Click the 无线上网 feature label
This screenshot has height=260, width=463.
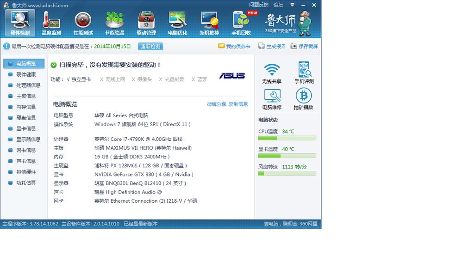(115, 79)
